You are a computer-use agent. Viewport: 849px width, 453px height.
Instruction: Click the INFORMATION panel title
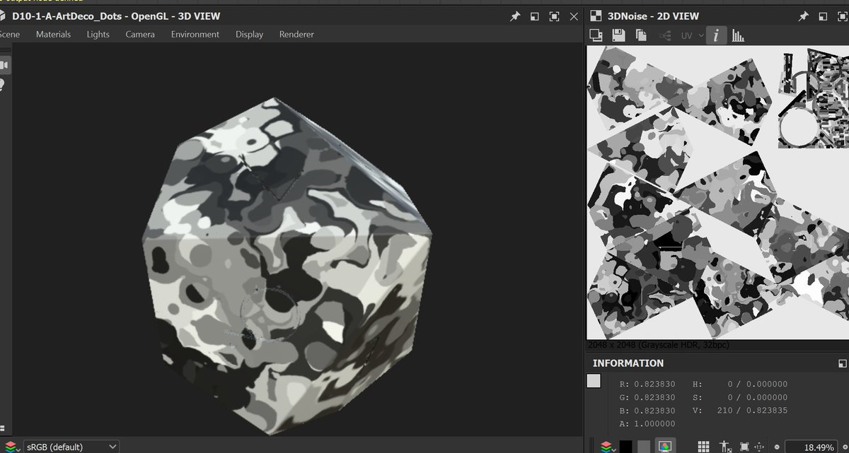[x=628, y=363]
